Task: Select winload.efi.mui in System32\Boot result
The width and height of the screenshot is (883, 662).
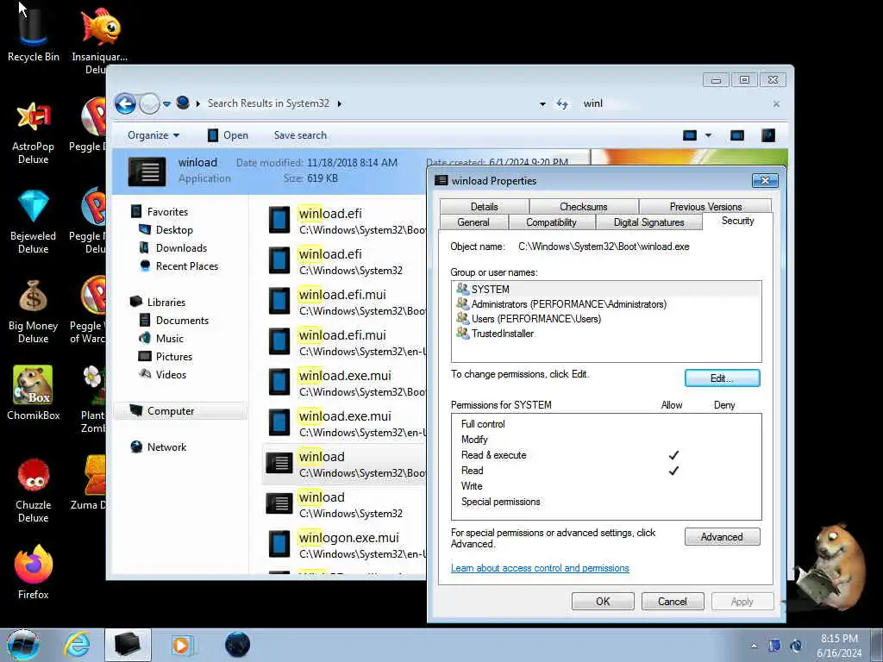Action: click(345, 303)
